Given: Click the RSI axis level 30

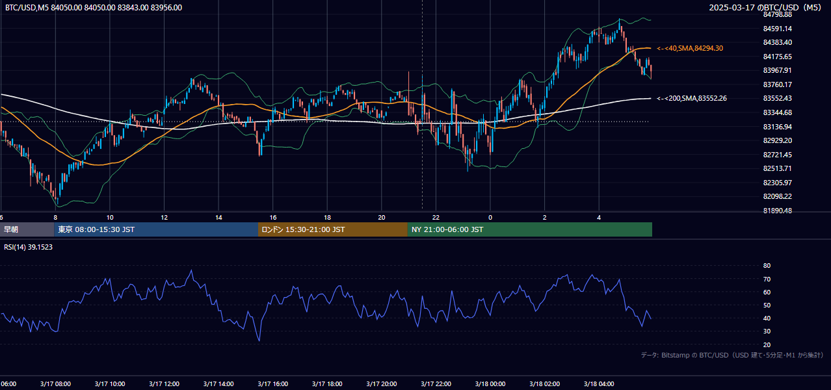Looking at the screenshot, I should coord(767,331).
